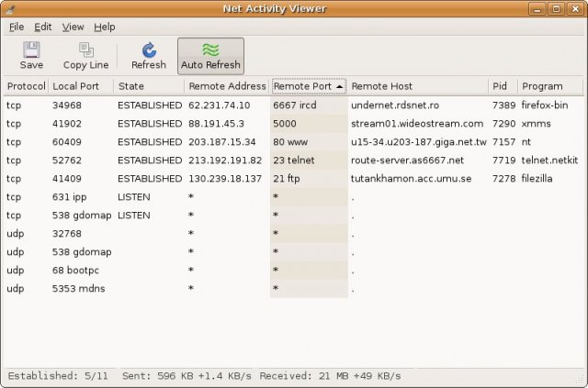Viewport: 588px width, 388px height.
Task: Click local port 60409
Action: pos(67,142)
